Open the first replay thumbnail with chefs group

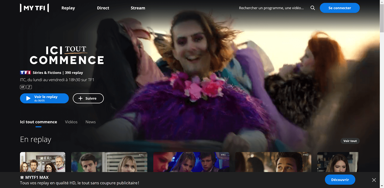pos(42,162)
